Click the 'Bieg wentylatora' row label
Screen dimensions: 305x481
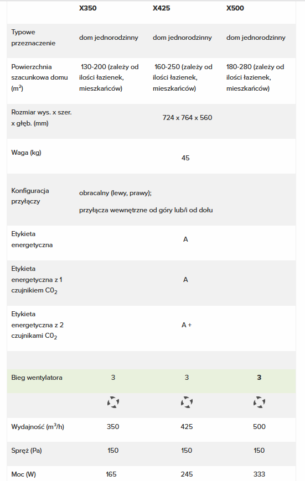pos(37,378)
